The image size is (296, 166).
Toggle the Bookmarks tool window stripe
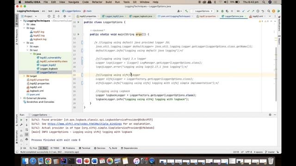(17, 137)
